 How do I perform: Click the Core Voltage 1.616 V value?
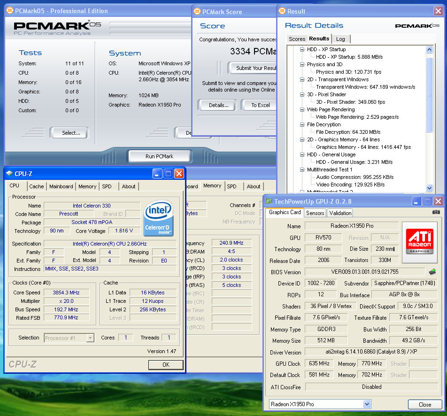click(x=124, y=231)
